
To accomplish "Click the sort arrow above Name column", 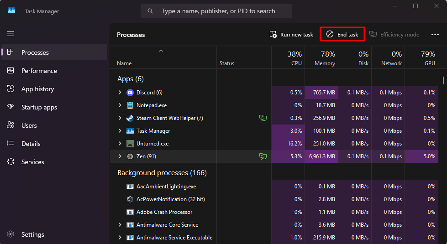I will click(161, 51).
